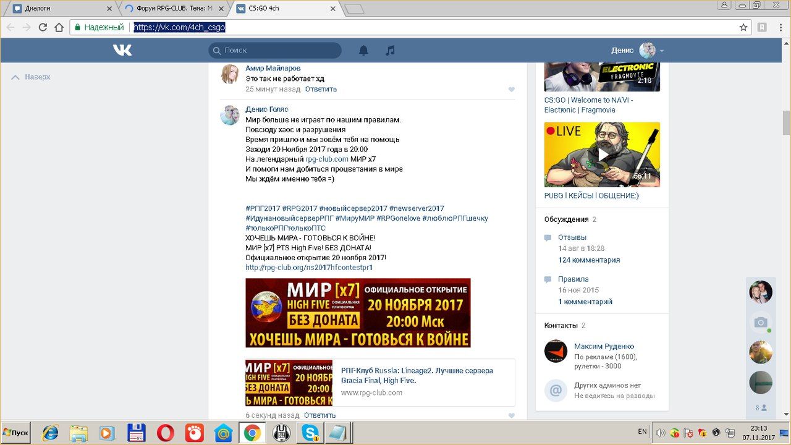Click the camera icon in the chat sidebar
Viewport: 791px width, 445px height.
tap(761, 323)
